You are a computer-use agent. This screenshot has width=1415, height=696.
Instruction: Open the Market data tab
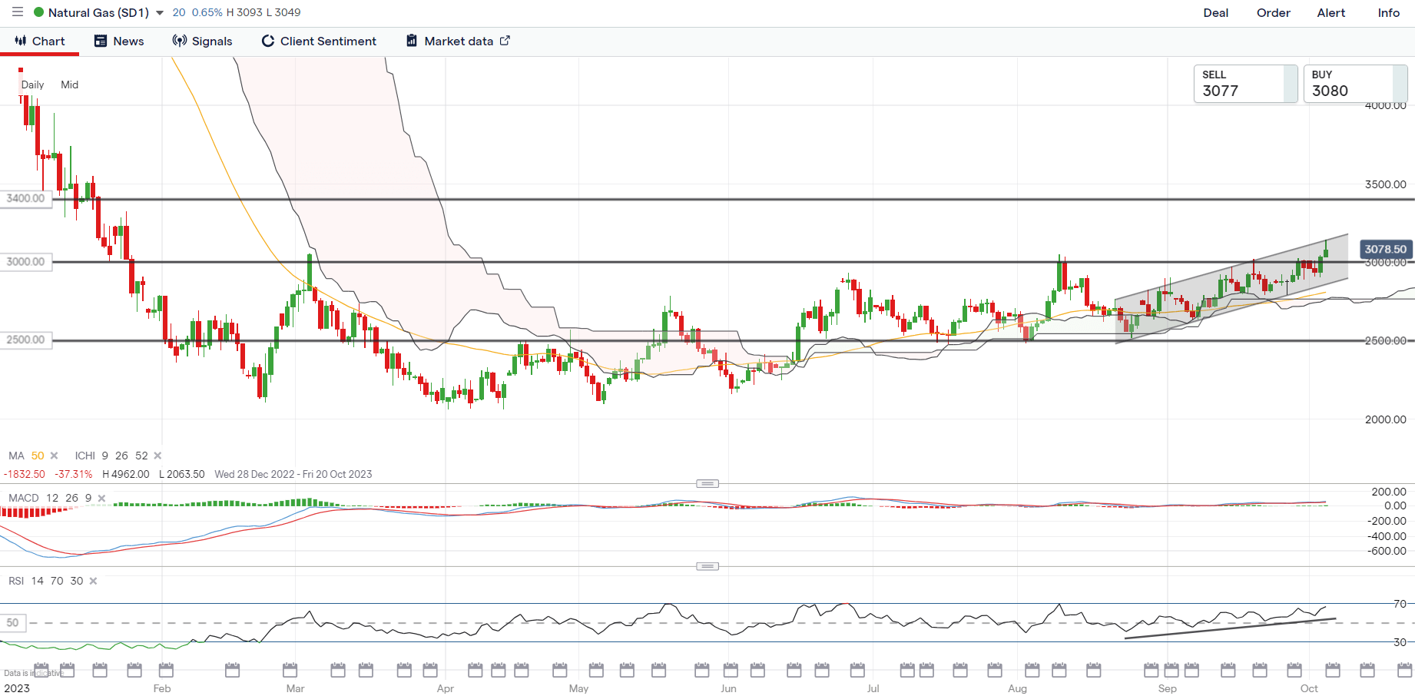458,41
